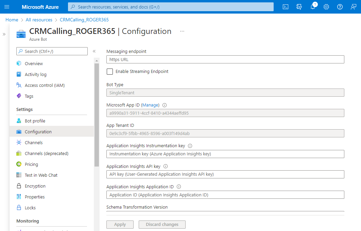Click the left menu vertical scrollbar

tap(97, 115)
